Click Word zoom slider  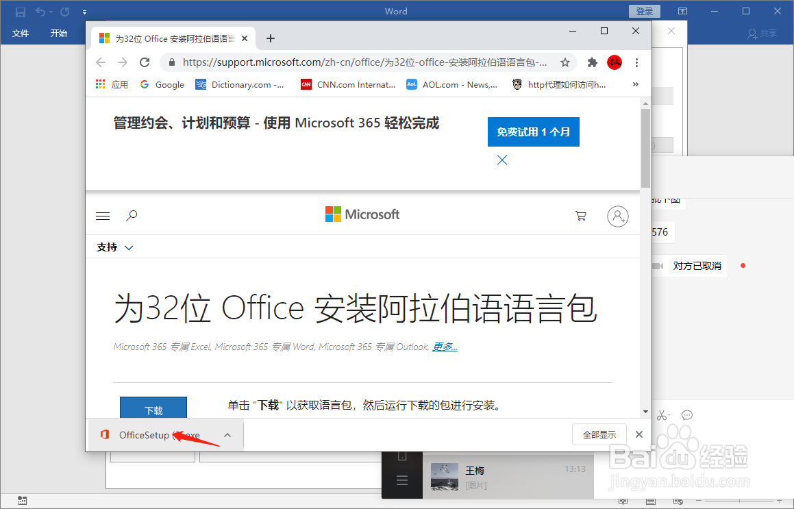pos(739,501)
